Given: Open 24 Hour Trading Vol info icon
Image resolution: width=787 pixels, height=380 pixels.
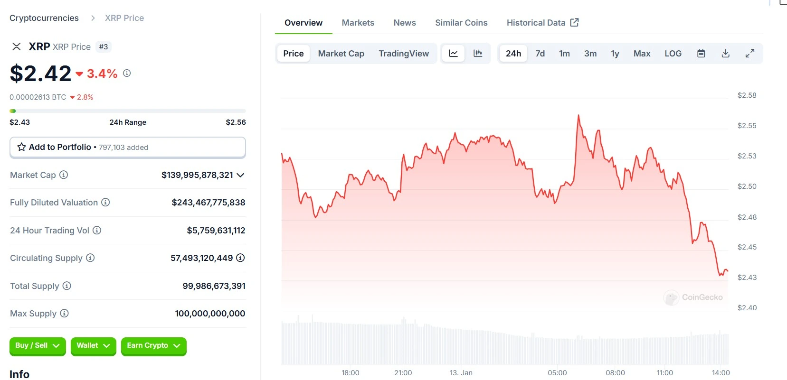Looking at the screenshot, I should 97,230.
